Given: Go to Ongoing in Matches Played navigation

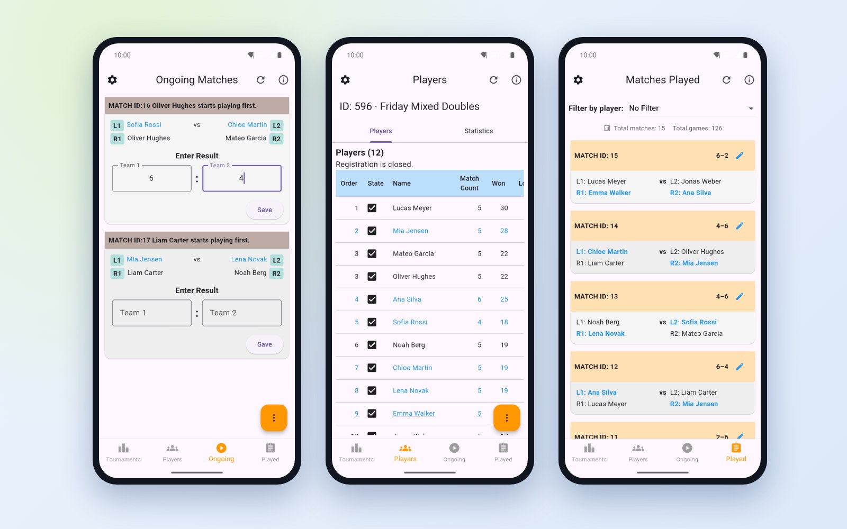Looking at the screenshot, I should click(x=687, y=453).
